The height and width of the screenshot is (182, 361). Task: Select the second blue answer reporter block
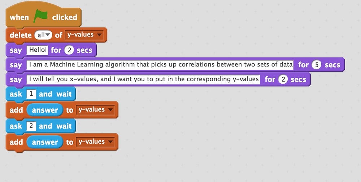[x=44, y=142]
